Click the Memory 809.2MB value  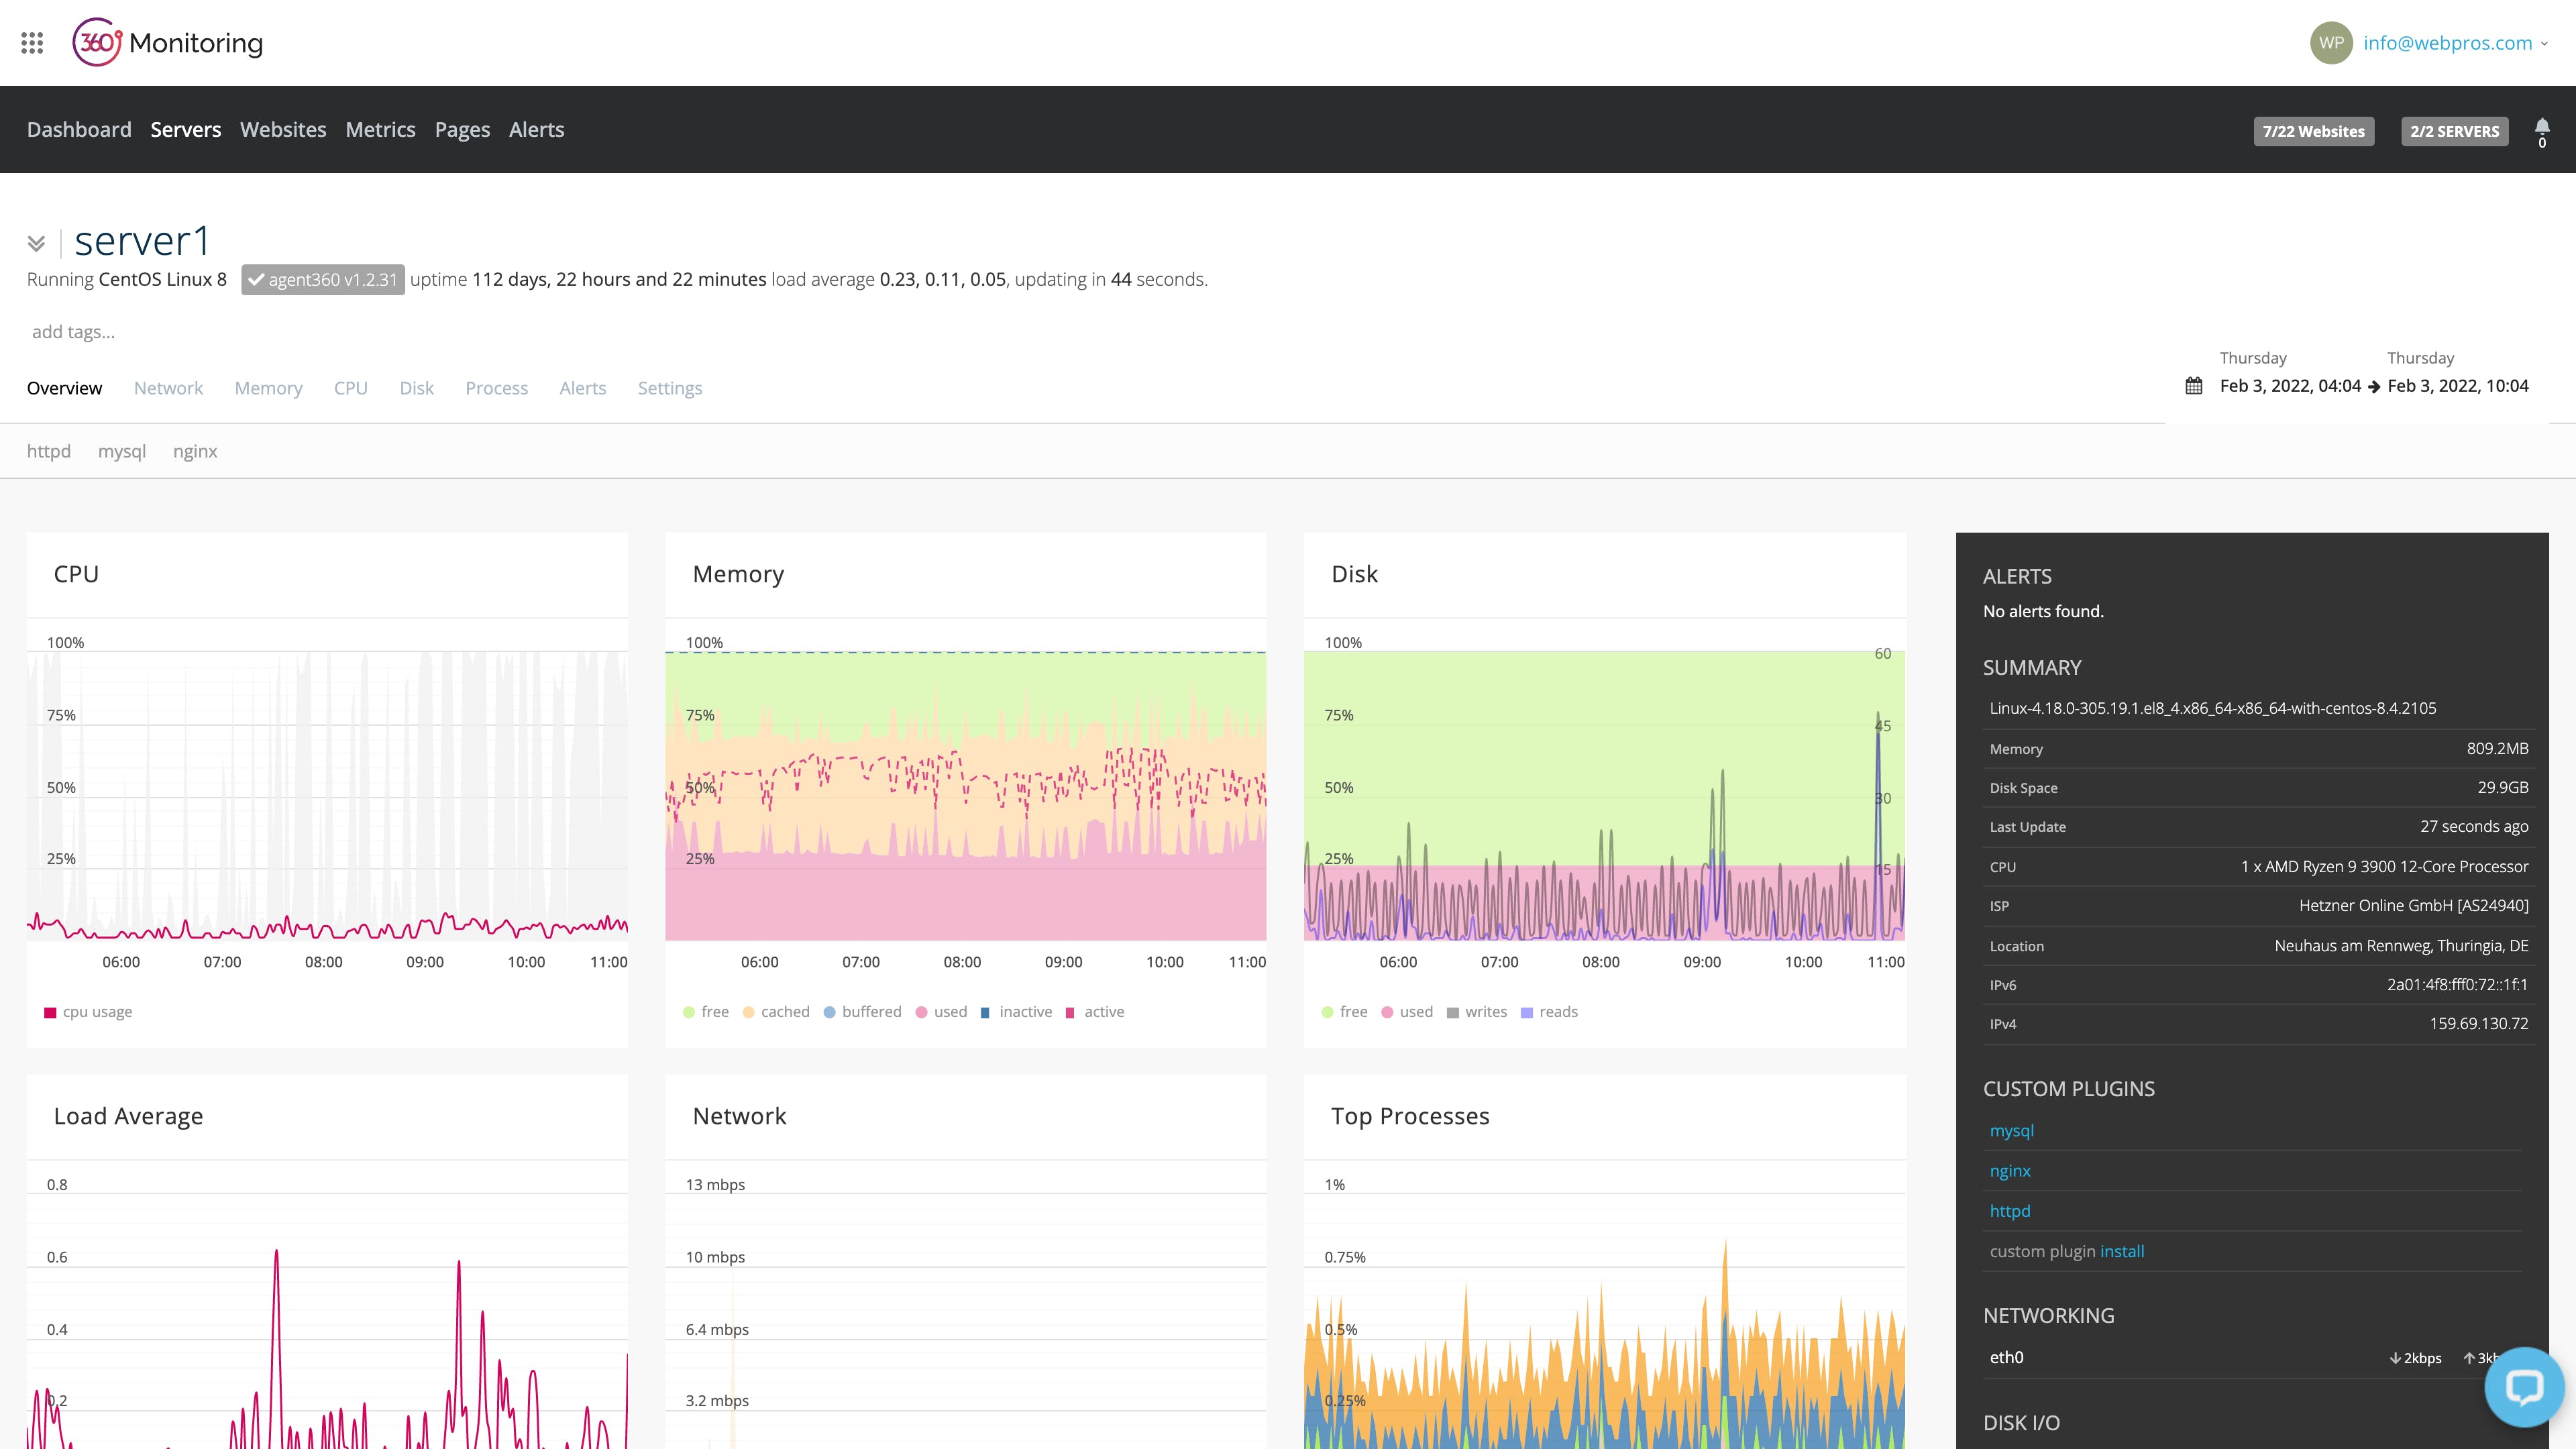tap(2497, 749)
